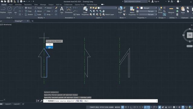193x109 pixels.
Task: Click the Group tool
Action: click(x=160, y=10)
